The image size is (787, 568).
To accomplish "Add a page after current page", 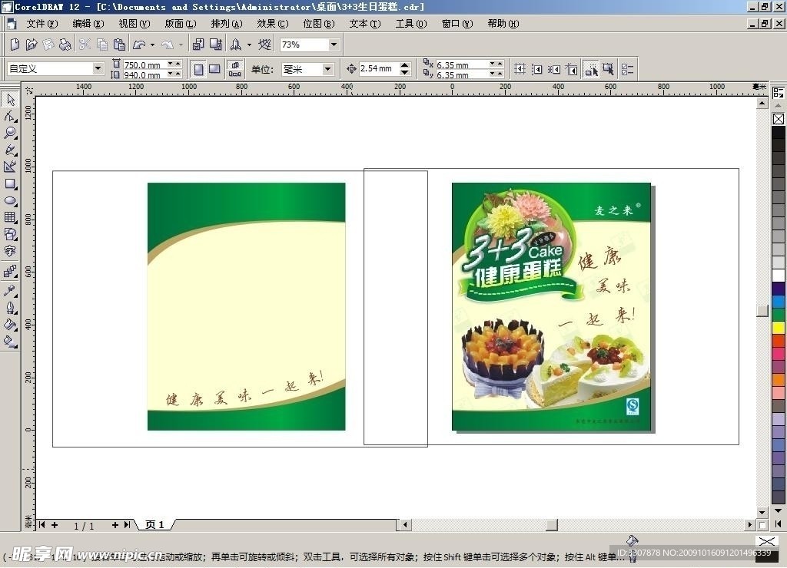I will (115, 525).
